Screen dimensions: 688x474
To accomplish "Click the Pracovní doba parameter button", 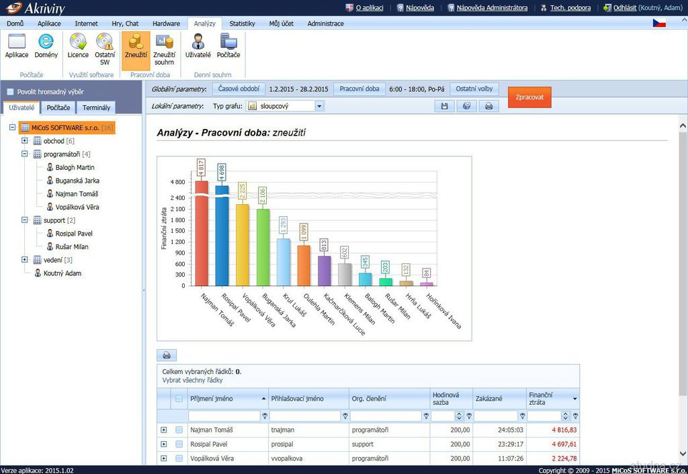I will click(x=359, y=89).
